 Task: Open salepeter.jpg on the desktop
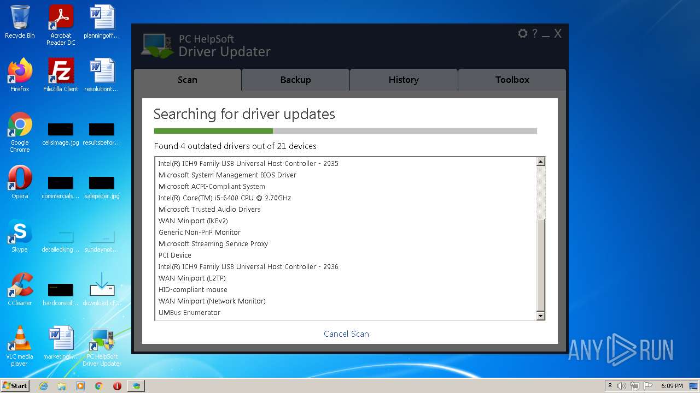102,187
